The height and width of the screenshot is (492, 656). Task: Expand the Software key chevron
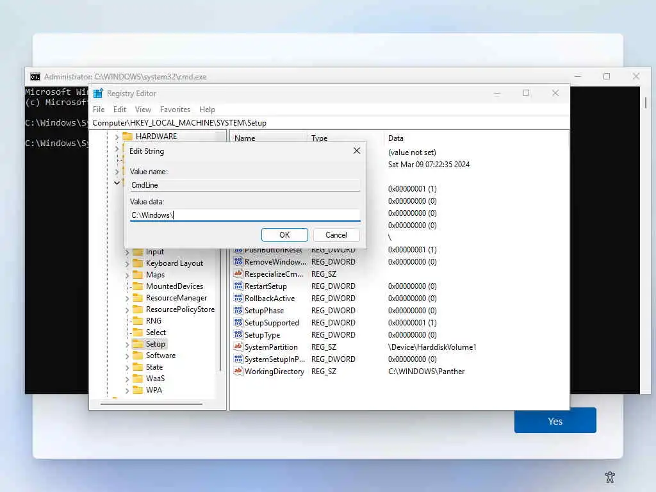coord(127,356)
